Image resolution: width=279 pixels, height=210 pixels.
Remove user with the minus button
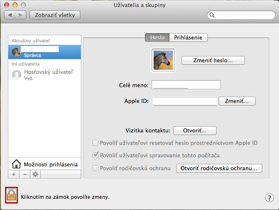(25, 174)
